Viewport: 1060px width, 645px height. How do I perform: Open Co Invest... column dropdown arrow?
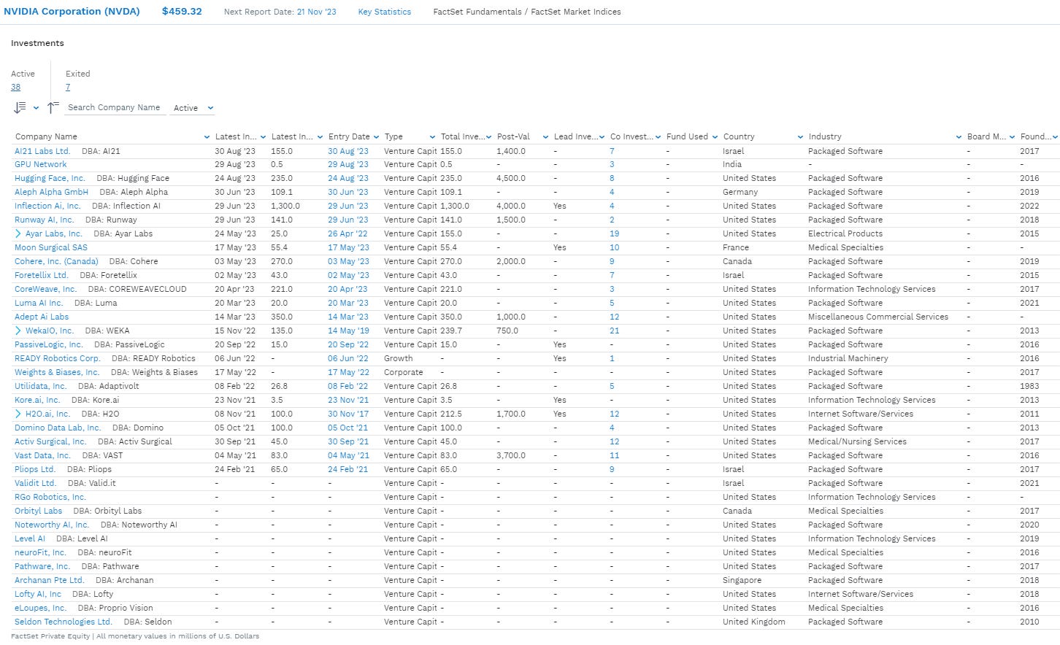pos(658,137)
